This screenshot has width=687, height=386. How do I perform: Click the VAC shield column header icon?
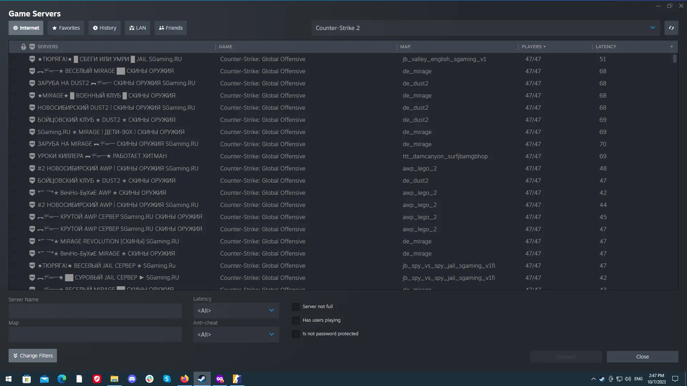pyautogui.click(x=32, y=47)
